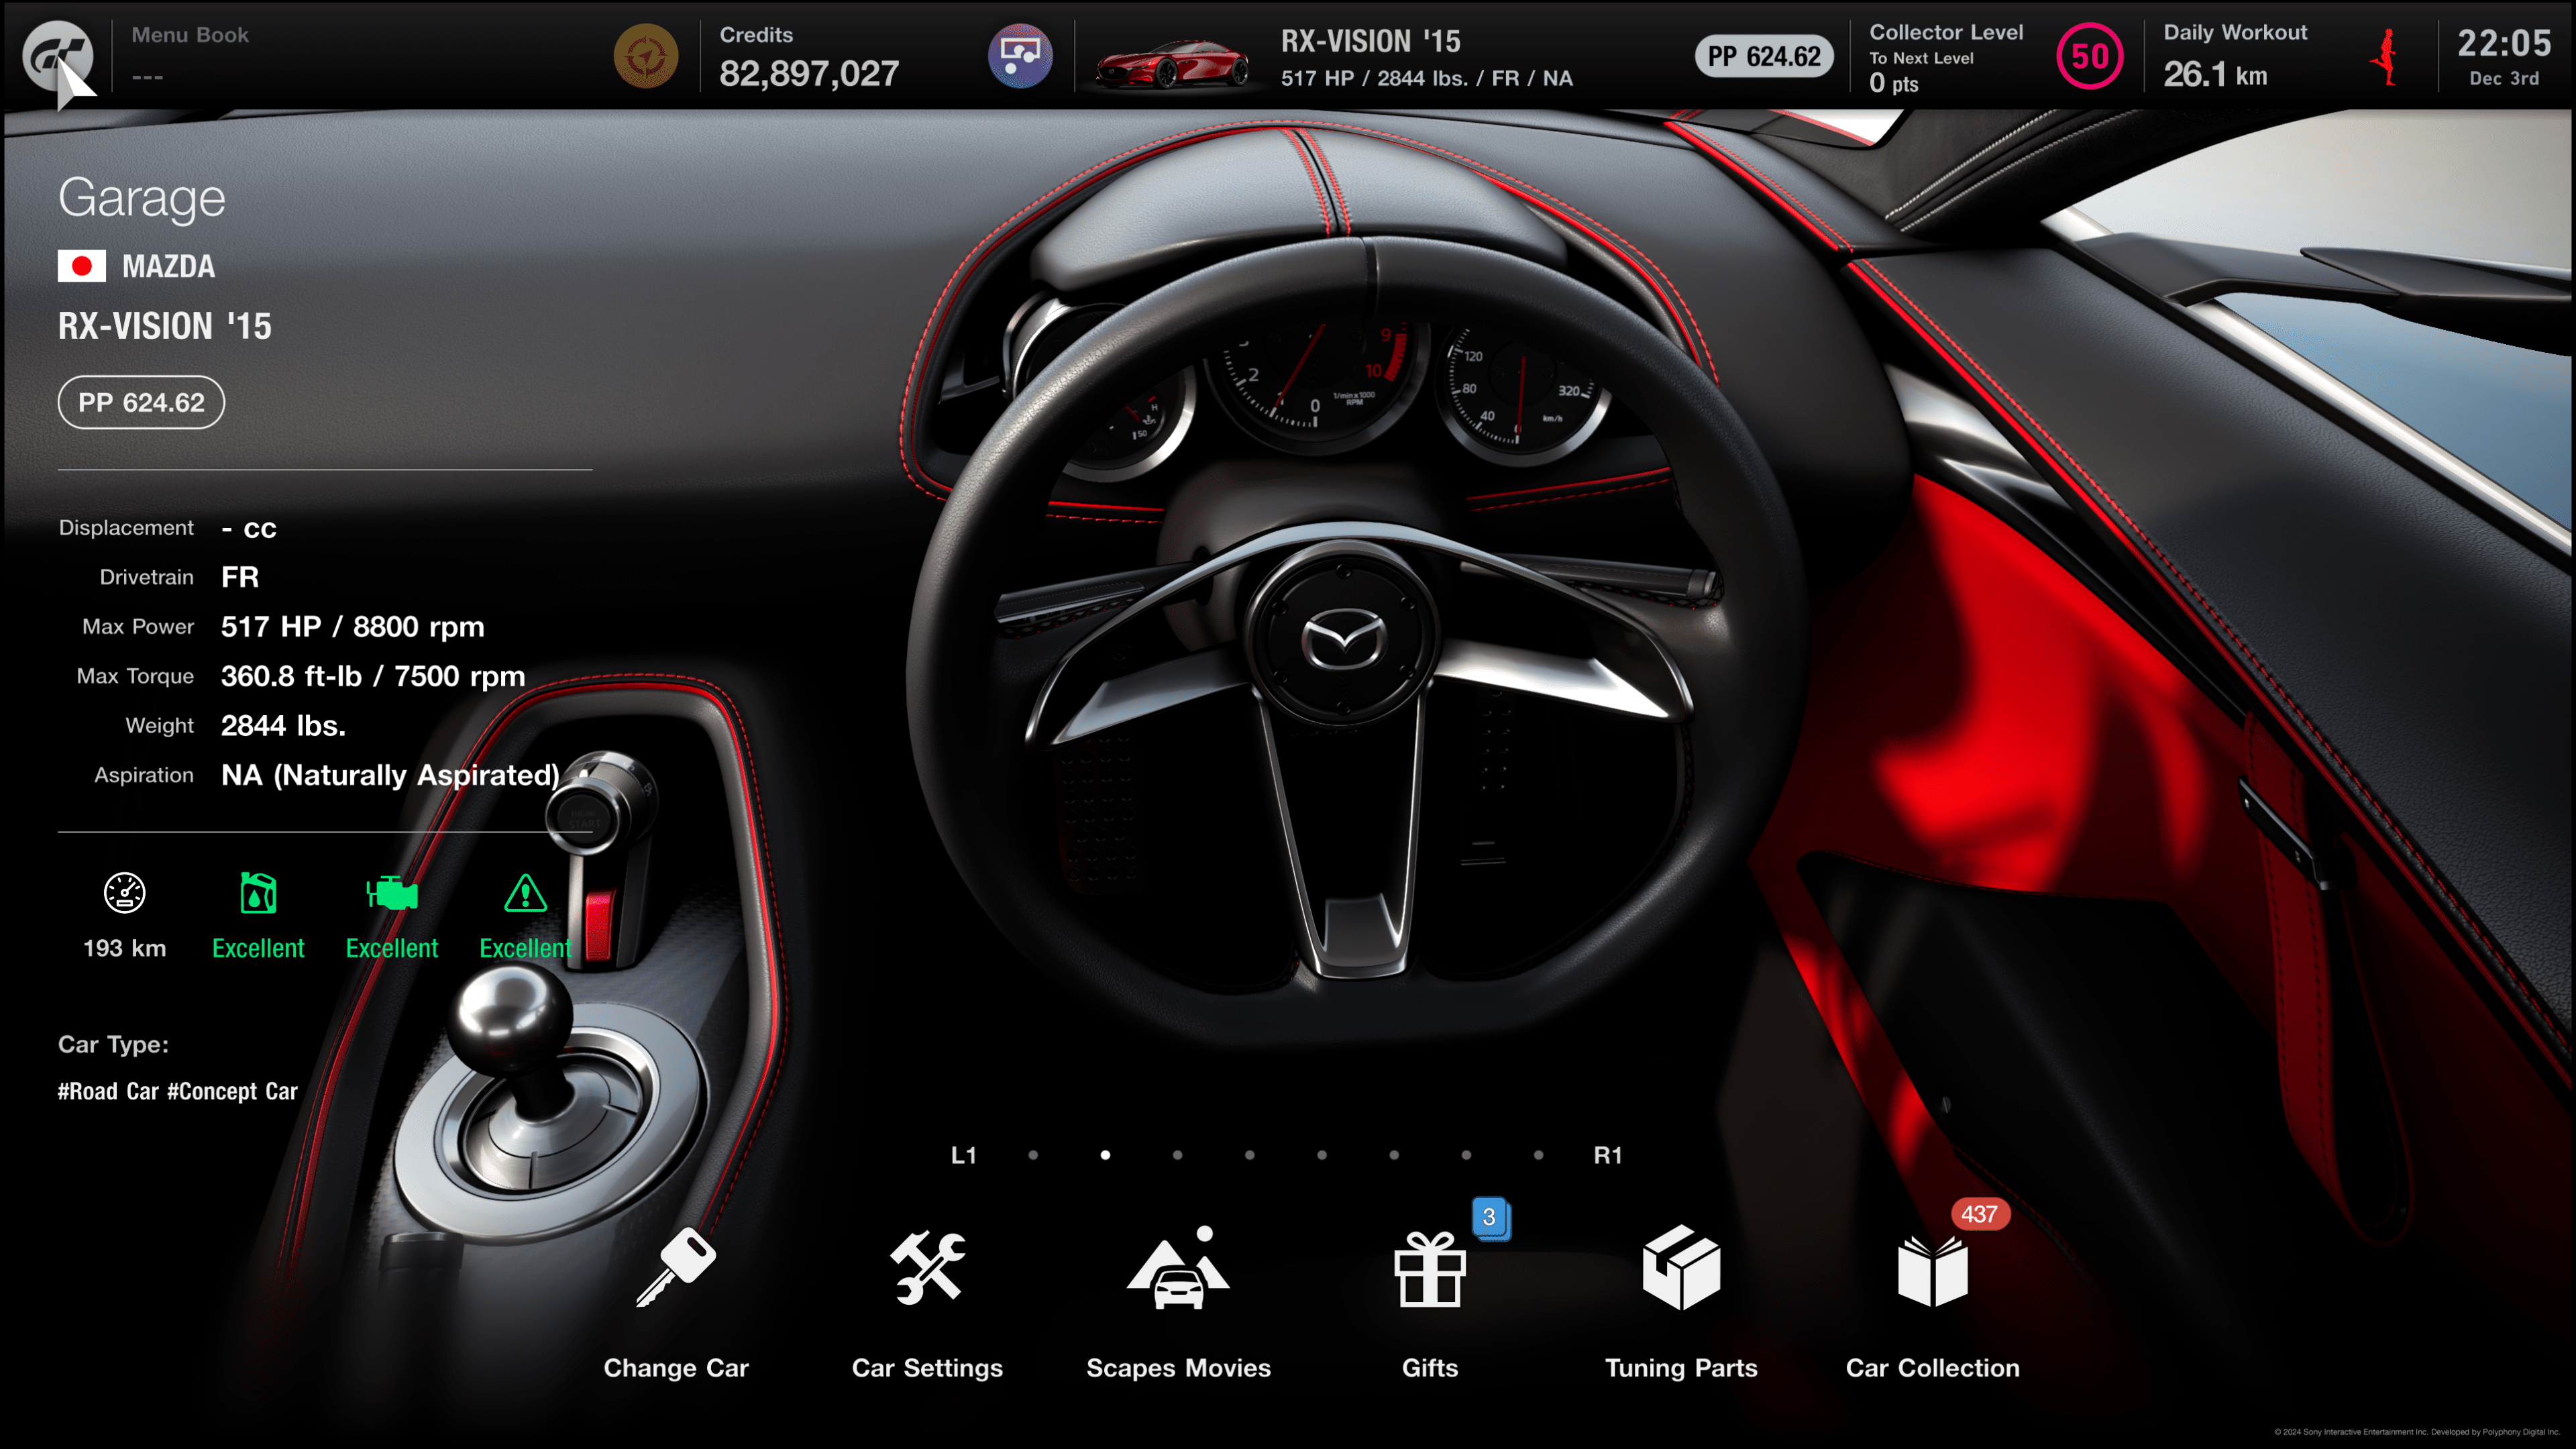The width and height of the screenshot is (2576, 1449).
Task: Open Scapes Movies icon
Action: coord(1178,1267)
